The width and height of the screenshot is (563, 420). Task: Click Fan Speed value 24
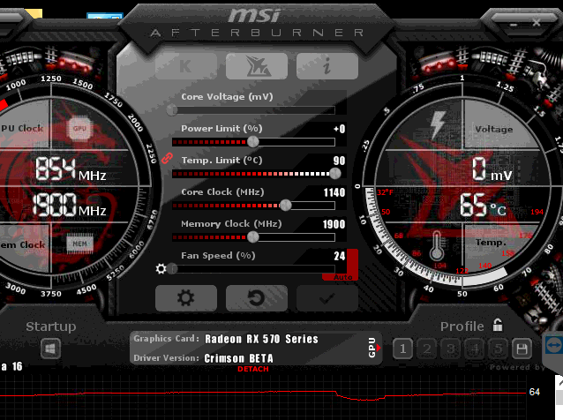pyautogui.click(x=340, y=256)
